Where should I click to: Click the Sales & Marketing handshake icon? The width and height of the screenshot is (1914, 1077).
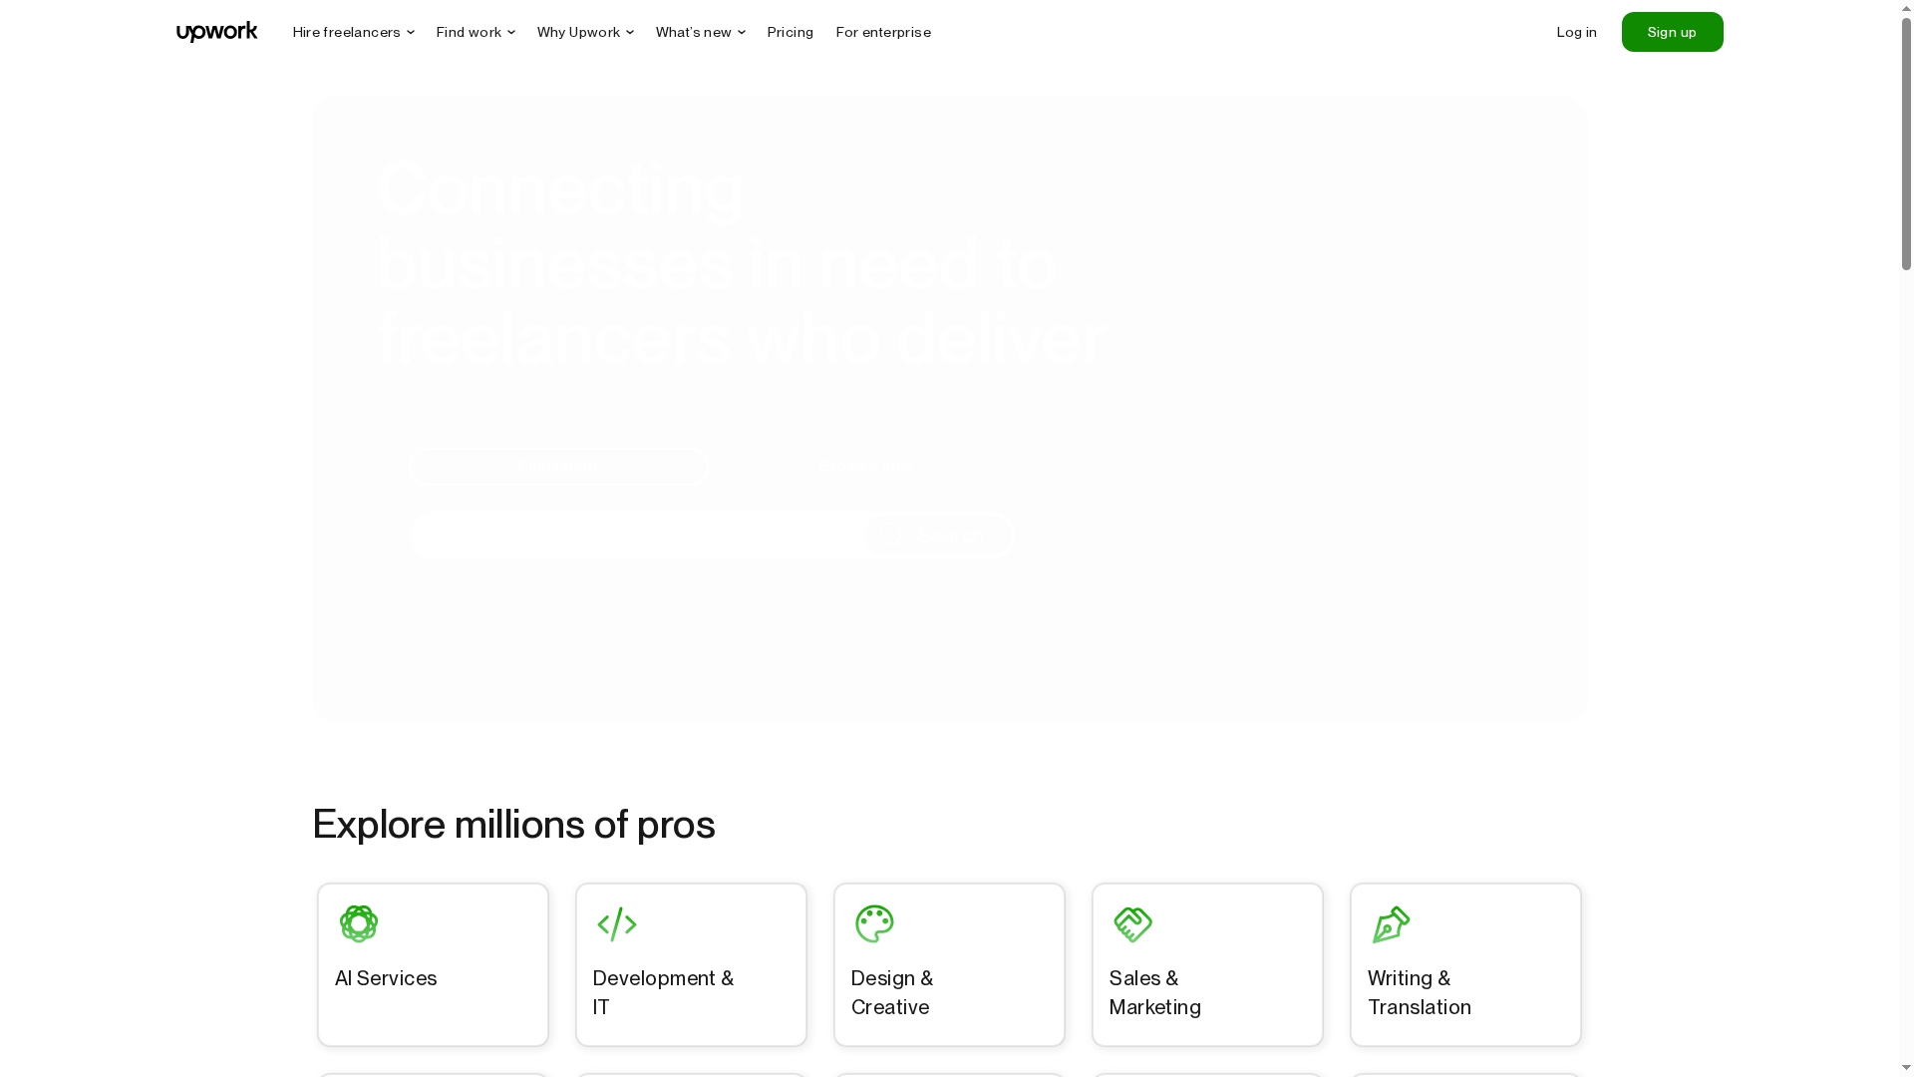coord(1132,923)
